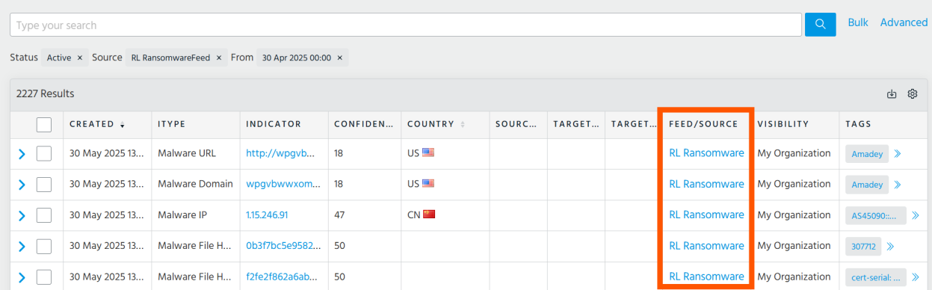Click the 2227 Results label
The height and width of the screenshot is (290, 932).
point(45,94)
